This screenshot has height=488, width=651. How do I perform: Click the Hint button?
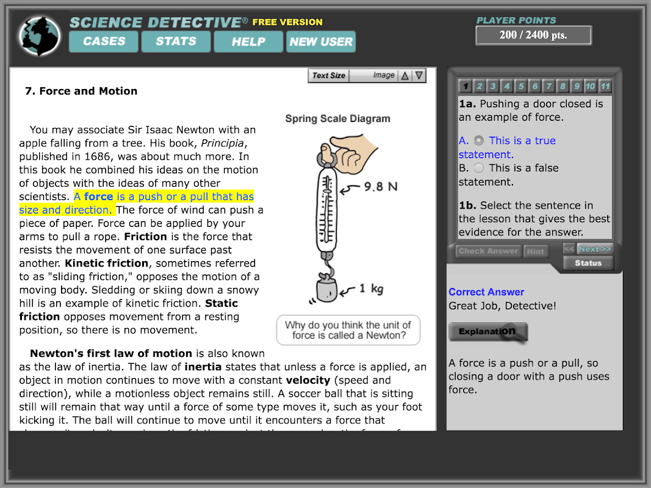pyautogui.click(x=536, y=251)
